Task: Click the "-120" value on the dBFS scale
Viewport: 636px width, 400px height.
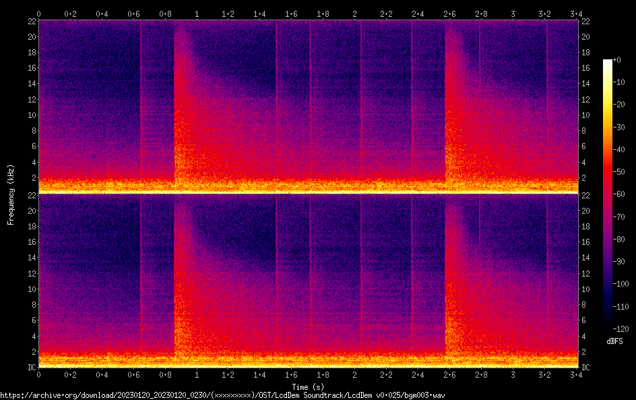Action: coord(623,328)
